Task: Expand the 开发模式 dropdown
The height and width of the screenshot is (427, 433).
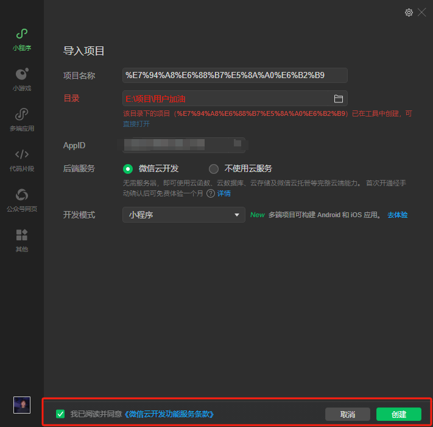Action: click(184, 215)
